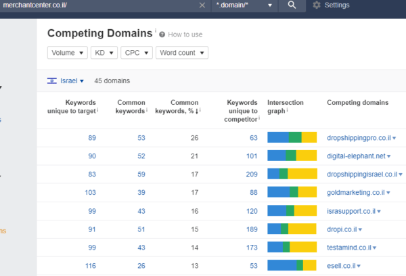Click unique-to-competitor value 173
Screen dimensions: 406x276
tap(252, 248)
